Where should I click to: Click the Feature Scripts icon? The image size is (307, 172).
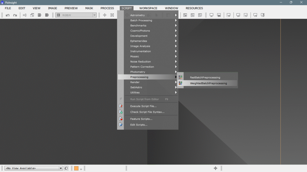tap(121, 119)
